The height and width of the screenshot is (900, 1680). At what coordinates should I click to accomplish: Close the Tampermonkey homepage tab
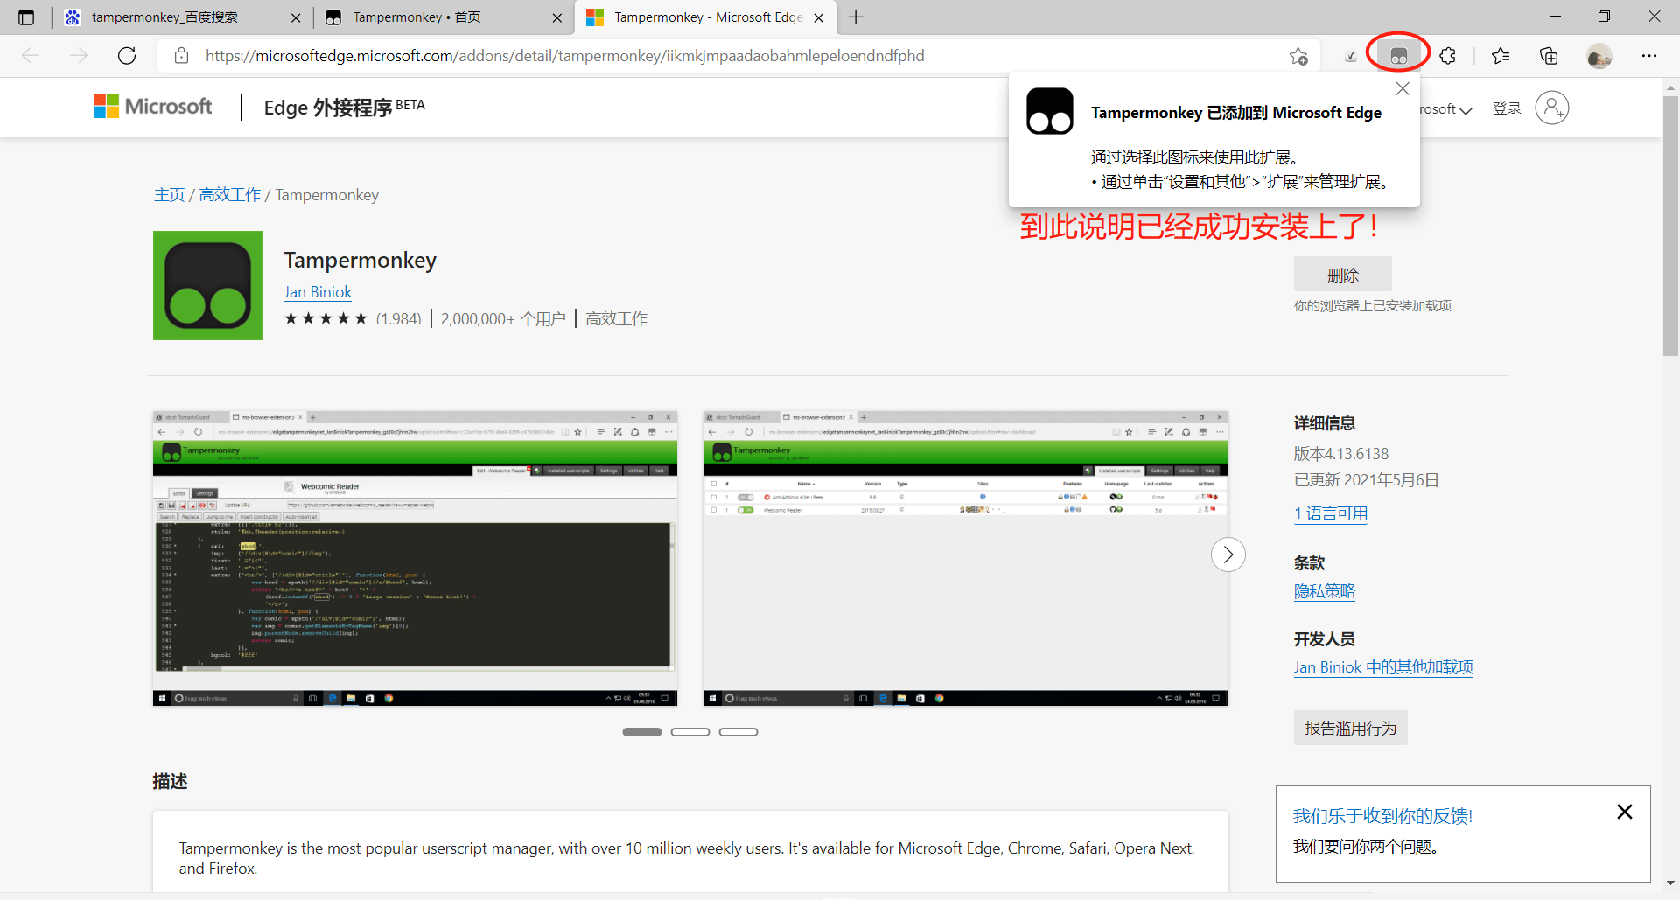pos(557,17)
